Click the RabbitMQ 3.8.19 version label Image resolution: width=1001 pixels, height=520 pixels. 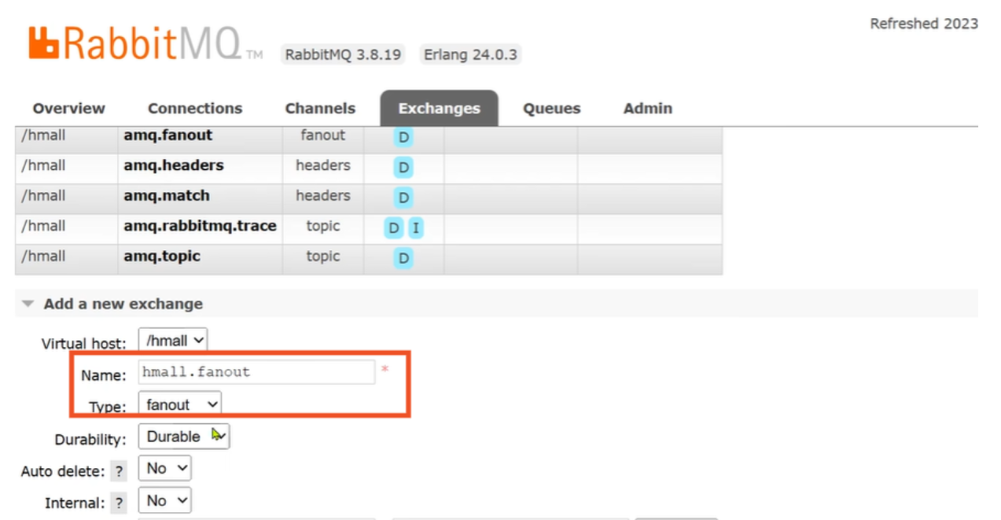pos(344,55)
